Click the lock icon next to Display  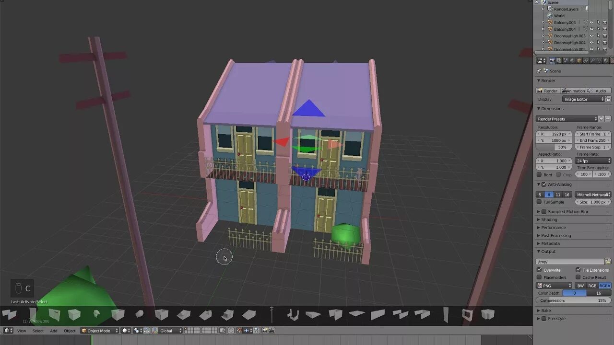pos(608,99)
